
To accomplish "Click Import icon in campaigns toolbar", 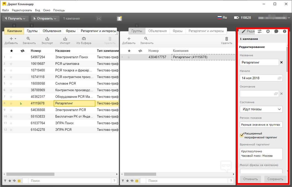I will (65, 39).
